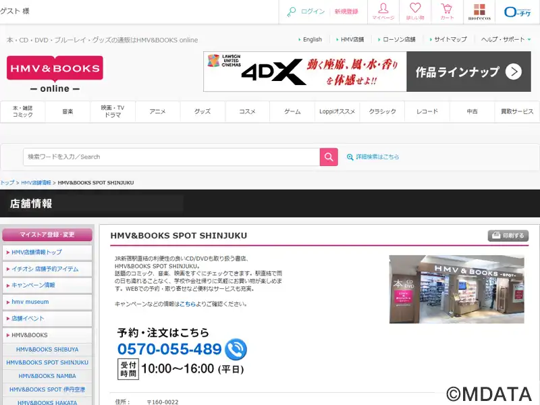Screen dimensions: 540x405
Task: Click the blue phone call icon
Action: point(236,349)
